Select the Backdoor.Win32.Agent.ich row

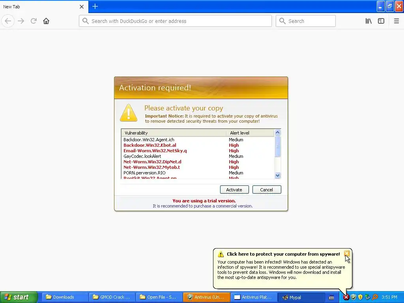click(x=198, y=140)
